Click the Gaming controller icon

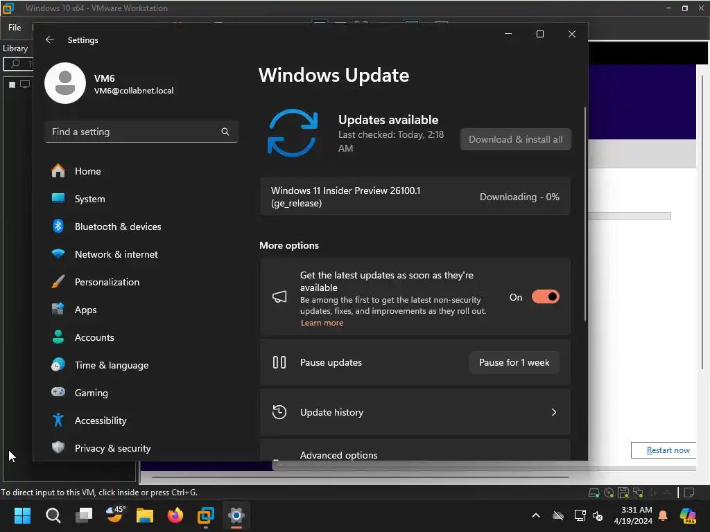pyautogui.click(x=58, y=392)
